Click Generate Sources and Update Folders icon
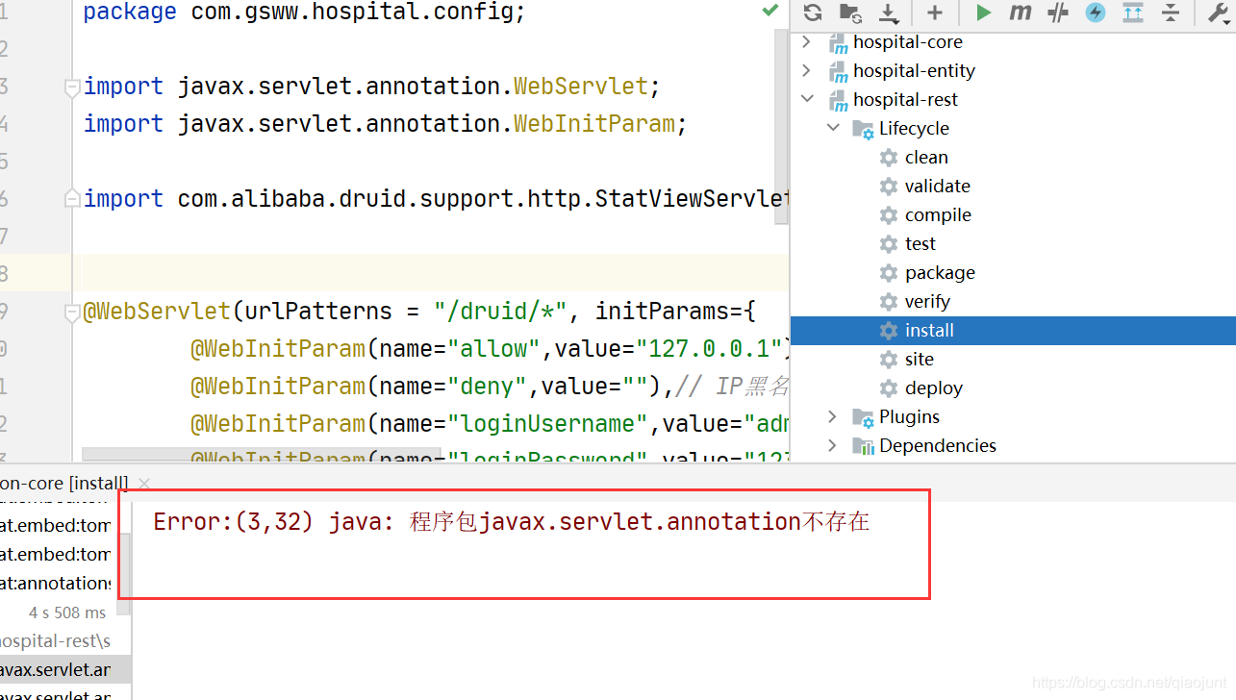The image size is (1236, 700). [x=849, y=12]
